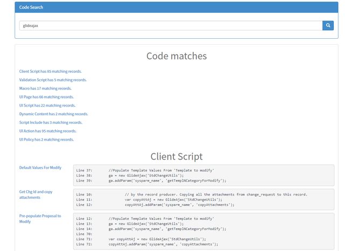Open UI Script 22 matching records link
The width and height of the screenshot is (350, 251).
click(47, 106)
